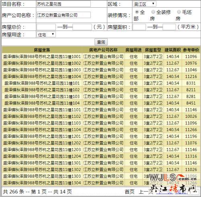Click the price 11076 in row 1202
This screenshot has width=201, height=197.
click(191, 143)
